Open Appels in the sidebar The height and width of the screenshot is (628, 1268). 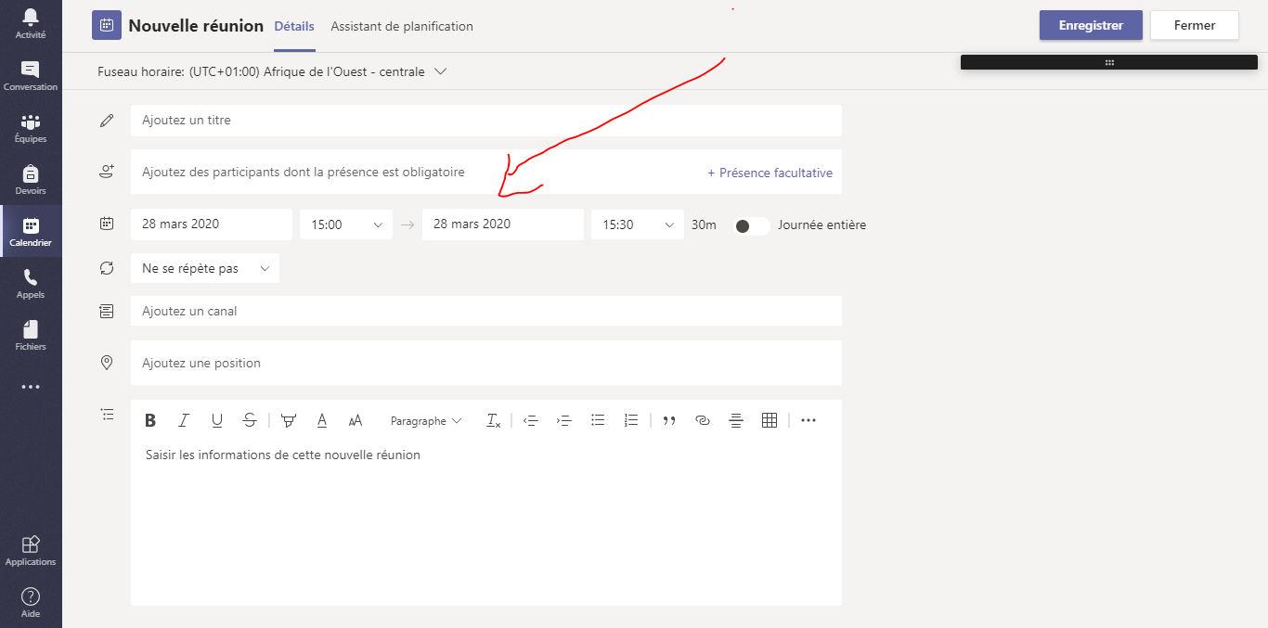click(x=31, y=284)
